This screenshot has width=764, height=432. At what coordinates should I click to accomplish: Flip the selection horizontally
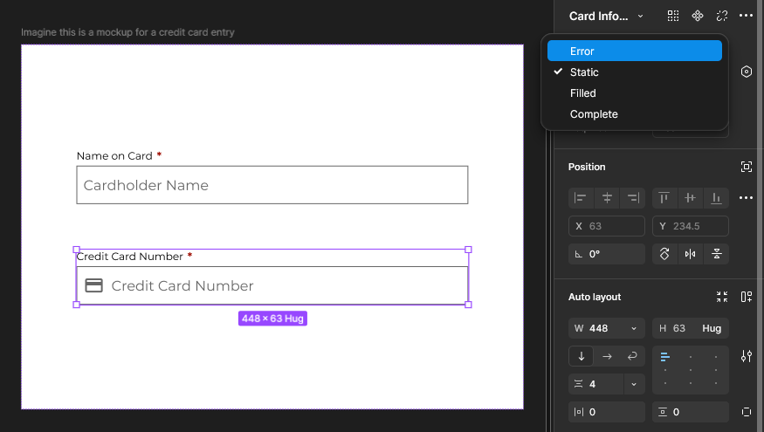tap(691, 254)
